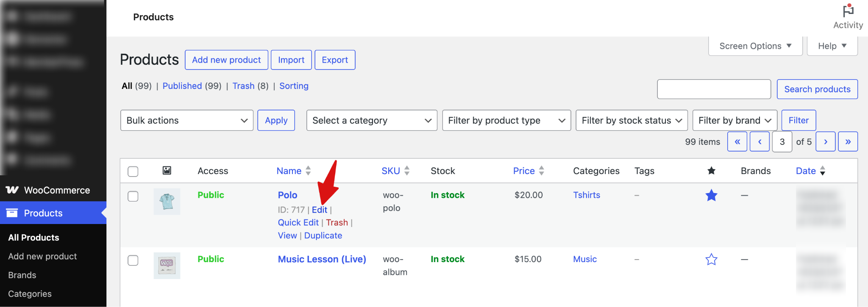Toggle featured star for Polo
Viewport: 868px width, 307px height.
(x=712, y=195)
